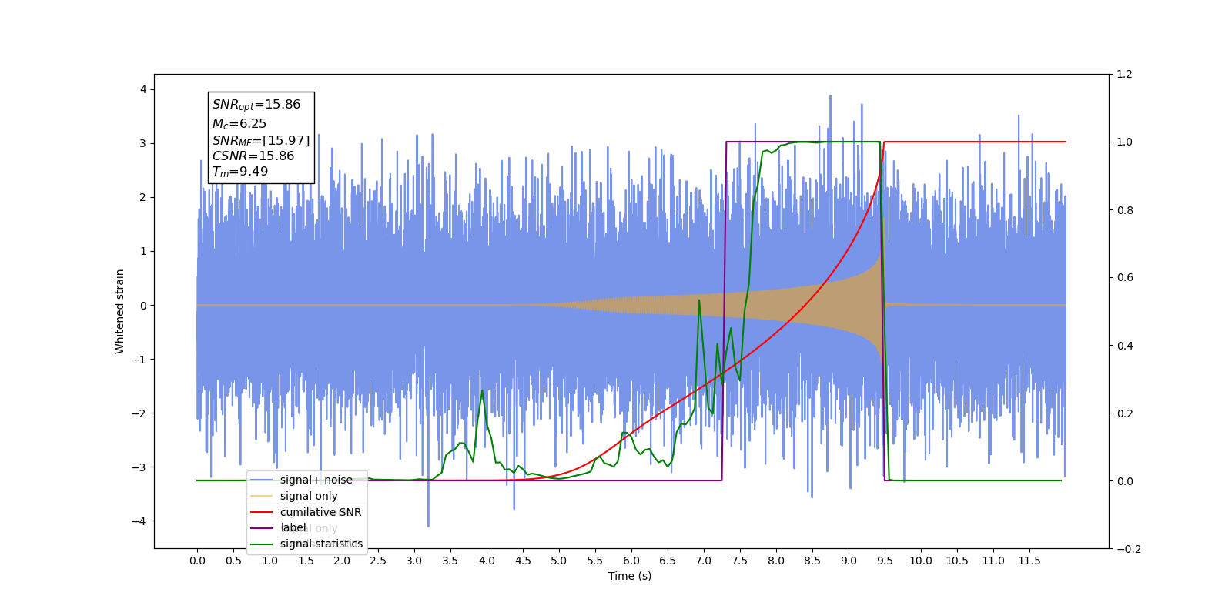
Task: Click the 3.5 tick on the time axis
Action: pyautogui.click(x=450, y=561)
